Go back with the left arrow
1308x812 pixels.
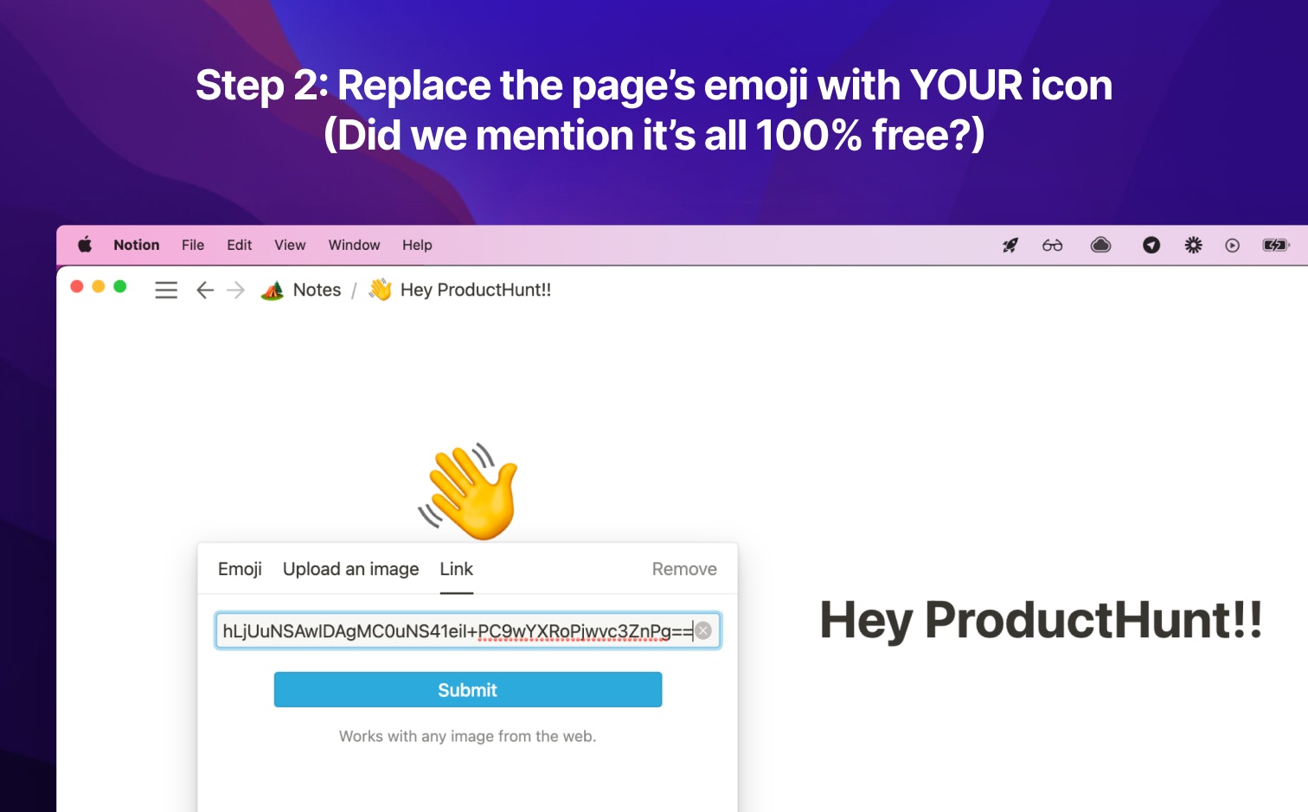point(205,291)
